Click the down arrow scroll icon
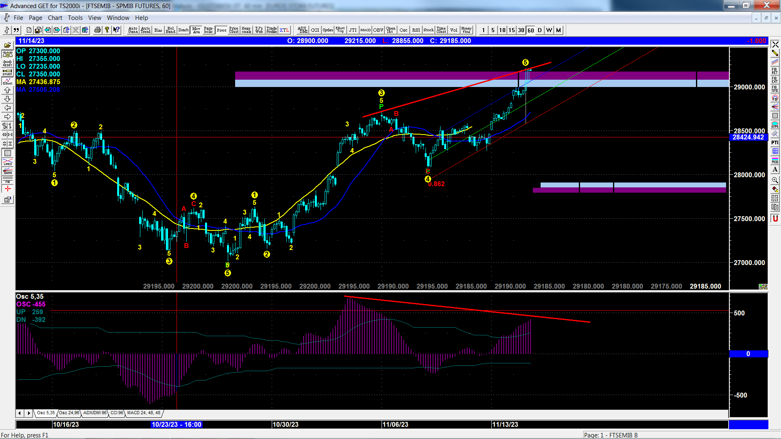This screenshot has height=439, width=781. tap(7, 99)
